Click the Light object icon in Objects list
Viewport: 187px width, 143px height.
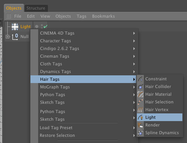click(x=15, y=27)
